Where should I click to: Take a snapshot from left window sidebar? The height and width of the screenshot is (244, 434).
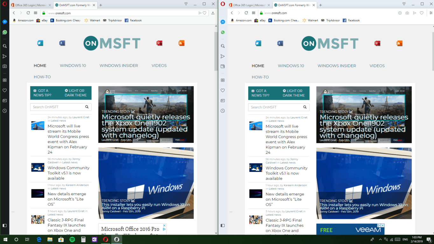pos(5,66)
